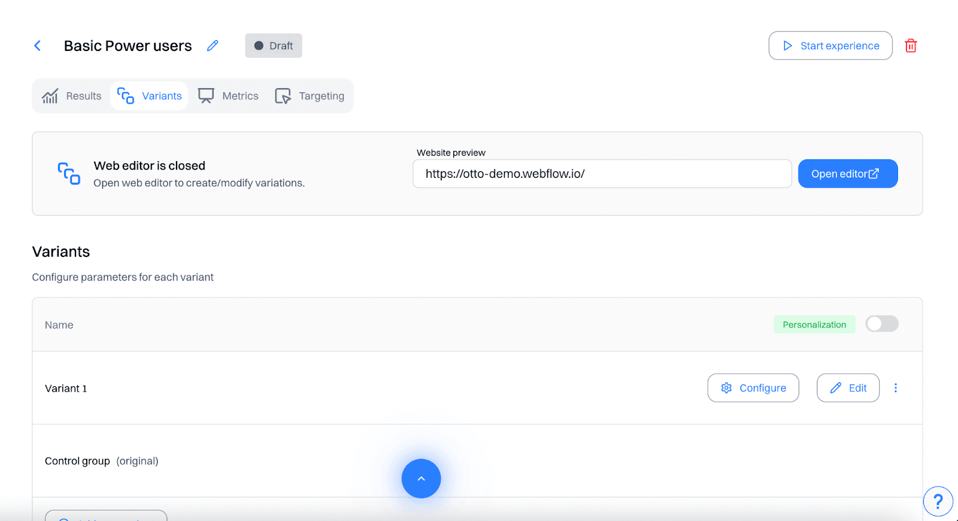
Task: Delete the experience with the red trash icon
Action: point(911,46)
